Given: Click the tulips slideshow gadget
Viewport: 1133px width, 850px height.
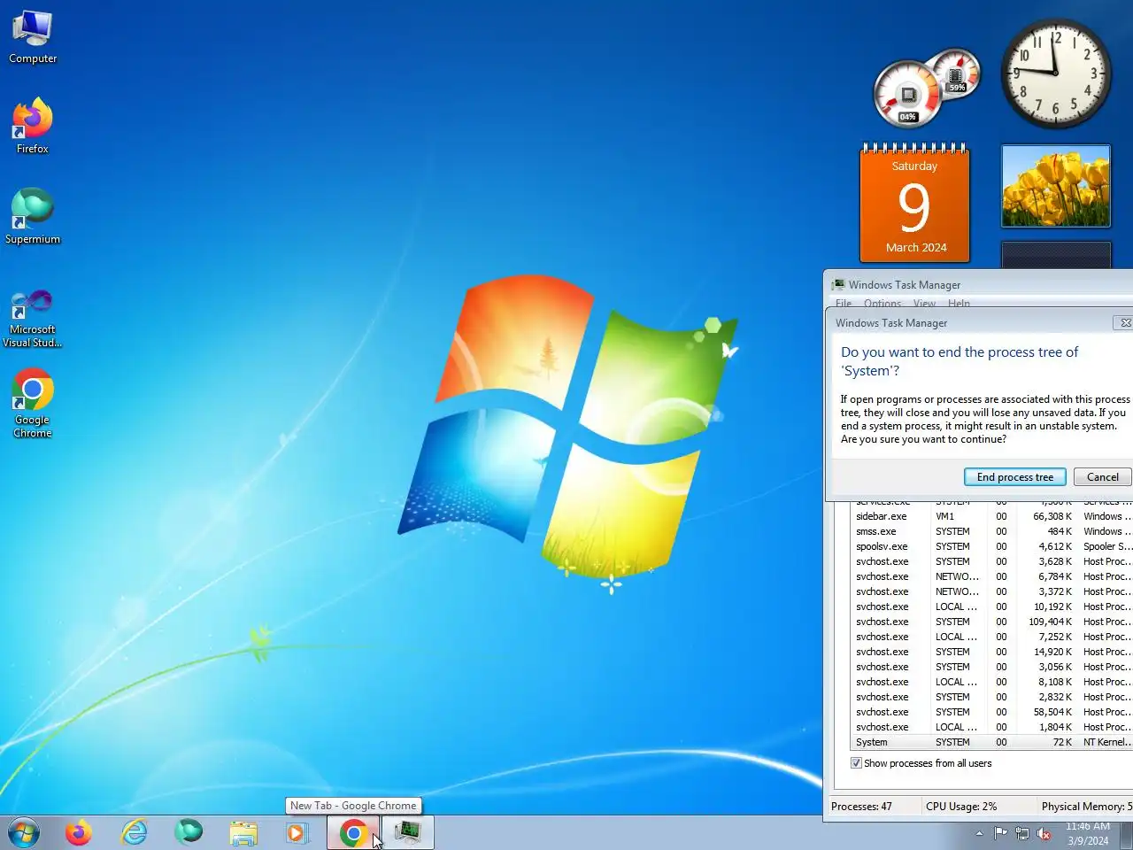Looking at the screenshot, I should click(1055, 186).
